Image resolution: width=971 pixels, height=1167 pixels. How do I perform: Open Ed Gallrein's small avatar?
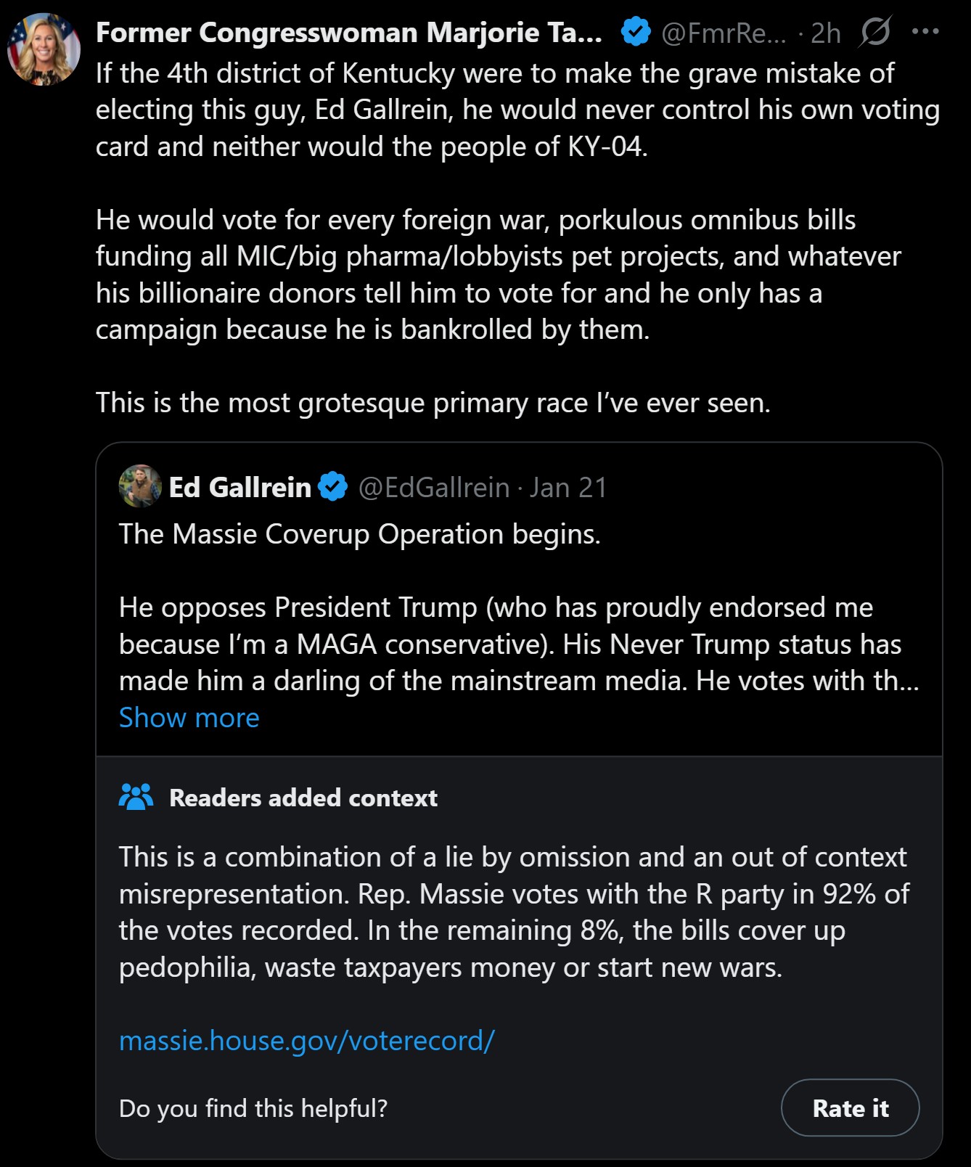click(x=140, y=486)
